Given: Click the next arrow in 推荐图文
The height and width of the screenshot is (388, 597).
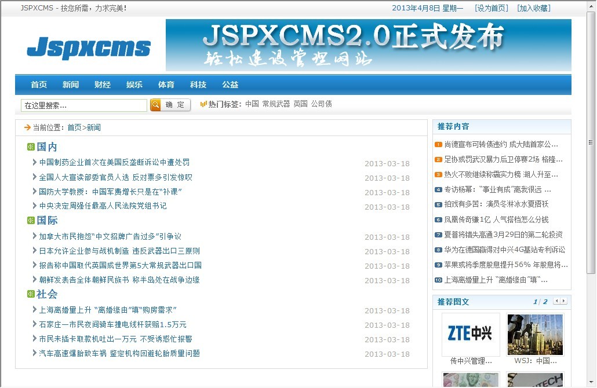Looking at the screenshot, I should click(563, 301).
